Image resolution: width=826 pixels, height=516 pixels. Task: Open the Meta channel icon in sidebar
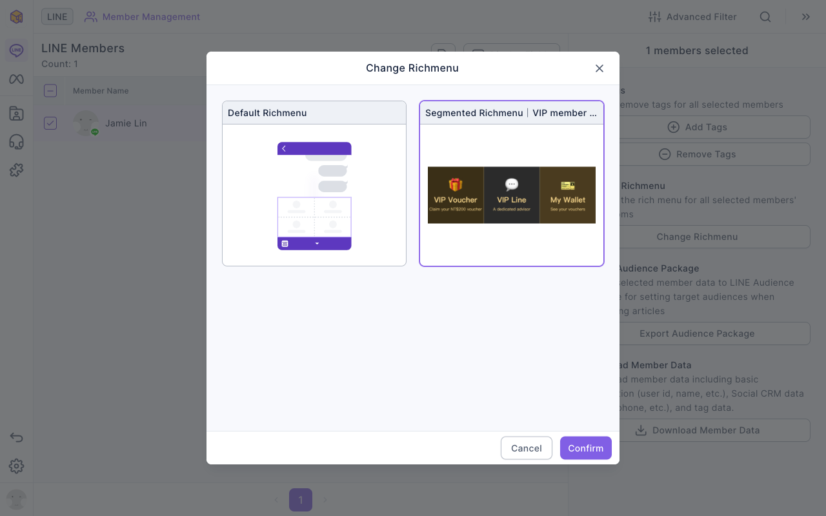pyautogui.click(x=17, y=79)
